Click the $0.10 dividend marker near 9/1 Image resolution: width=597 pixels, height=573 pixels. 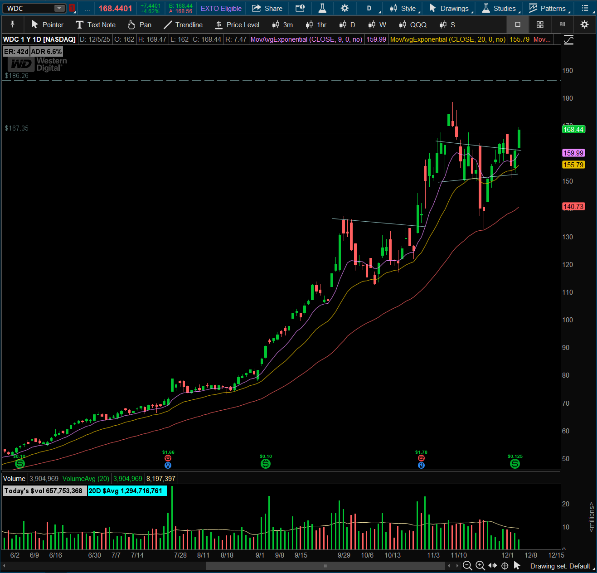pos(266,463)
